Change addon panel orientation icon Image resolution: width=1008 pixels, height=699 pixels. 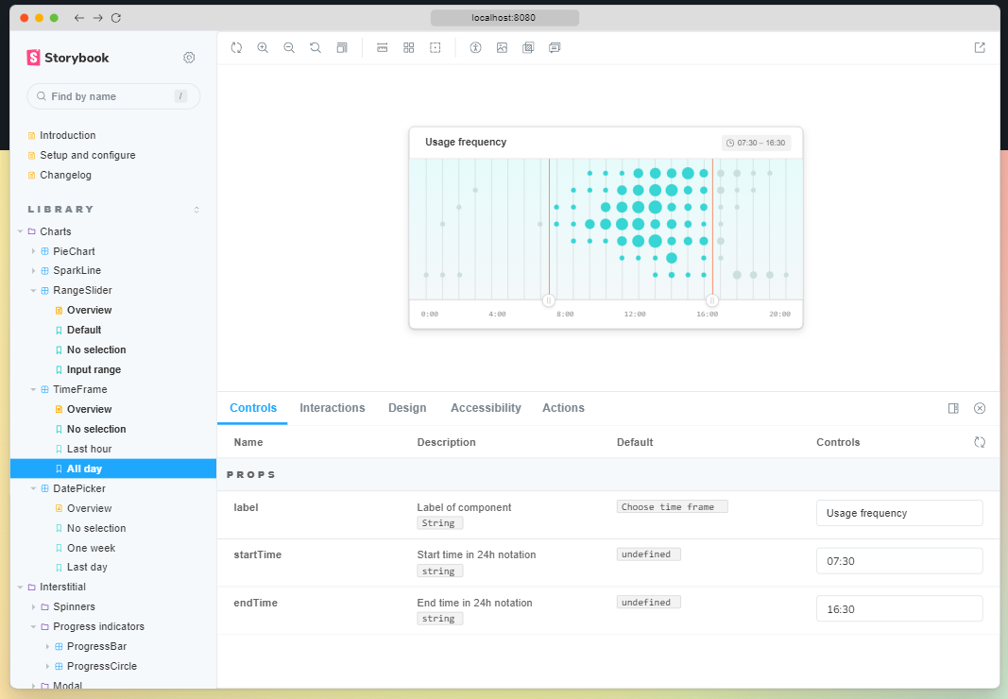[953, 408]
